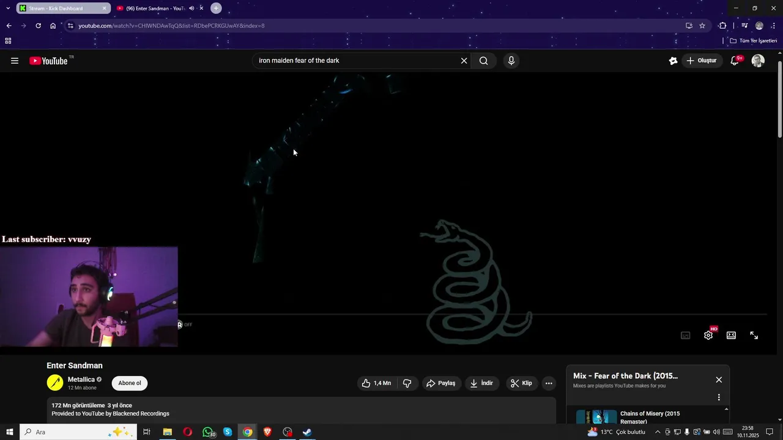Expand the video description box
The height and width of the screenshot is (440, 783).
coord(302,409)
